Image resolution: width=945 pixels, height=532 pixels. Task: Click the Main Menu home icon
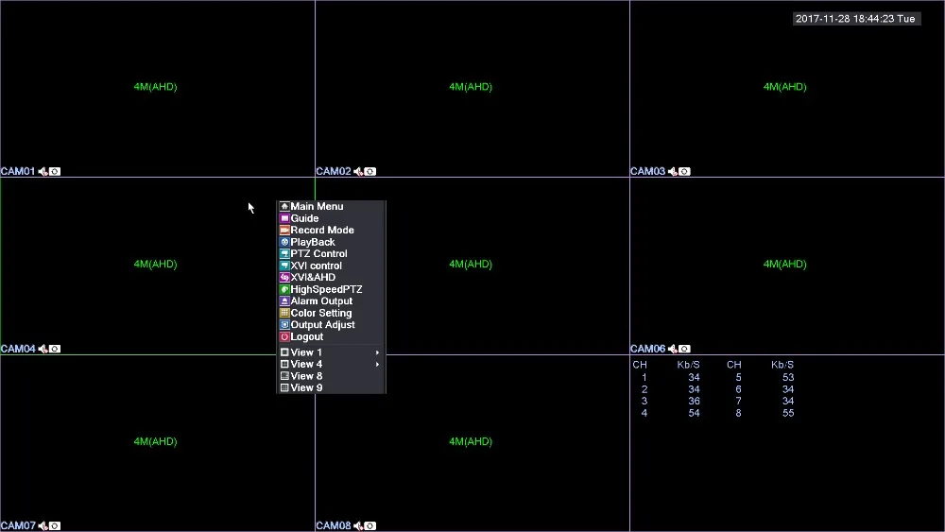[283, 207]
